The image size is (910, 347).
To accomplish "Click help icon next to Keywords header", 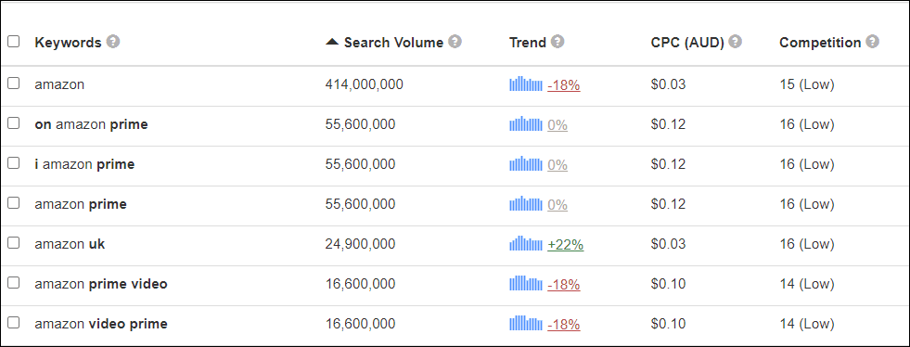I will click(113, 42).
